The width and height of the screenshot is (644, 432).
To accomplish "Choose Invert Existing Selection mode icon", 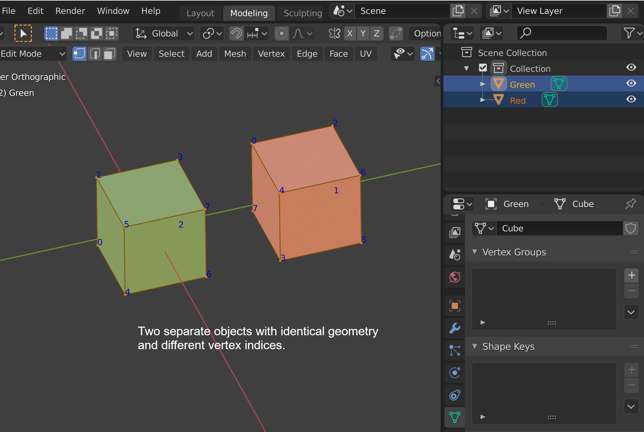I will point(96,34).
